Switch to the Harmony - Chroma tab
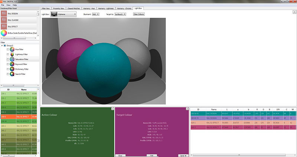 tap(124, 8)
